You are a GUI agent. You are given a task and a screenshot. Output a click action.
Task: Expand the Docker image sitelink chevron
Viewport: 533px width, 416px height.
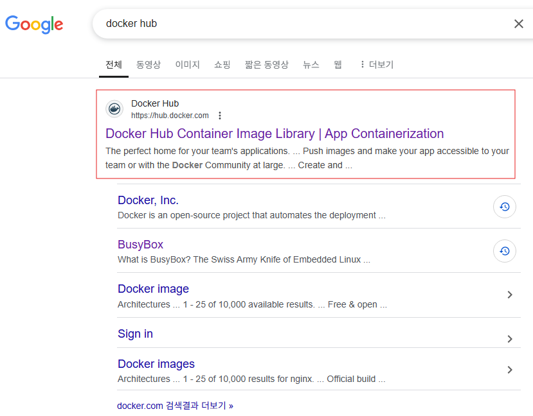coord(510,295)
